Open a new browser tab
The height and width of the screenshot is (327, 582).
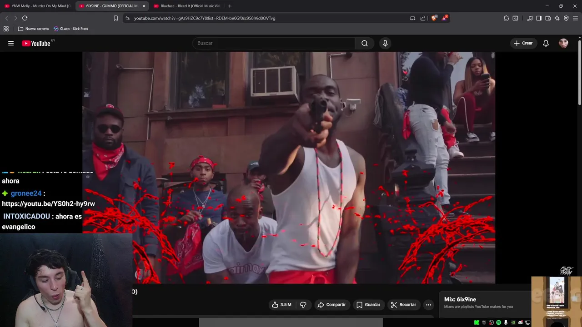point(230,6)
